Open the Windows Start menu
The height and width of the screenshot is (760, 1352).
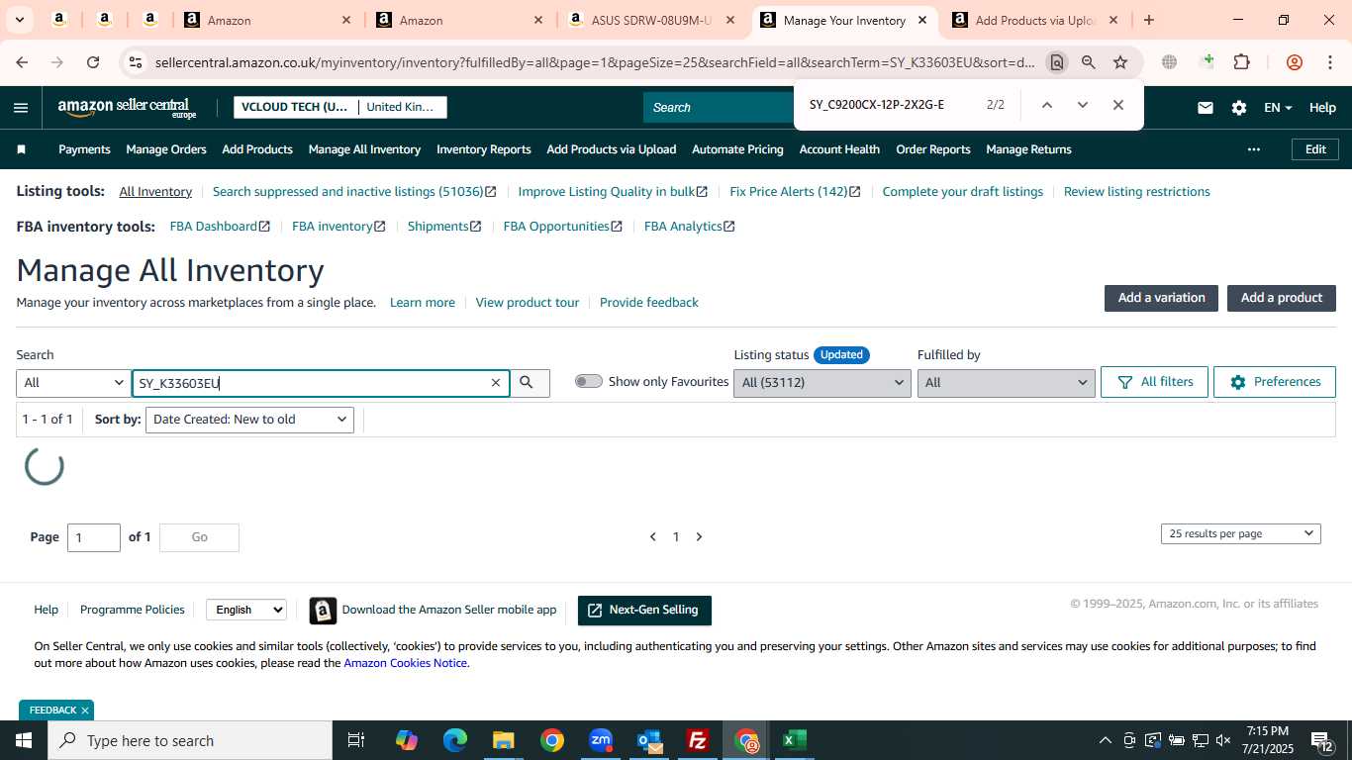[x=23, y=740]
